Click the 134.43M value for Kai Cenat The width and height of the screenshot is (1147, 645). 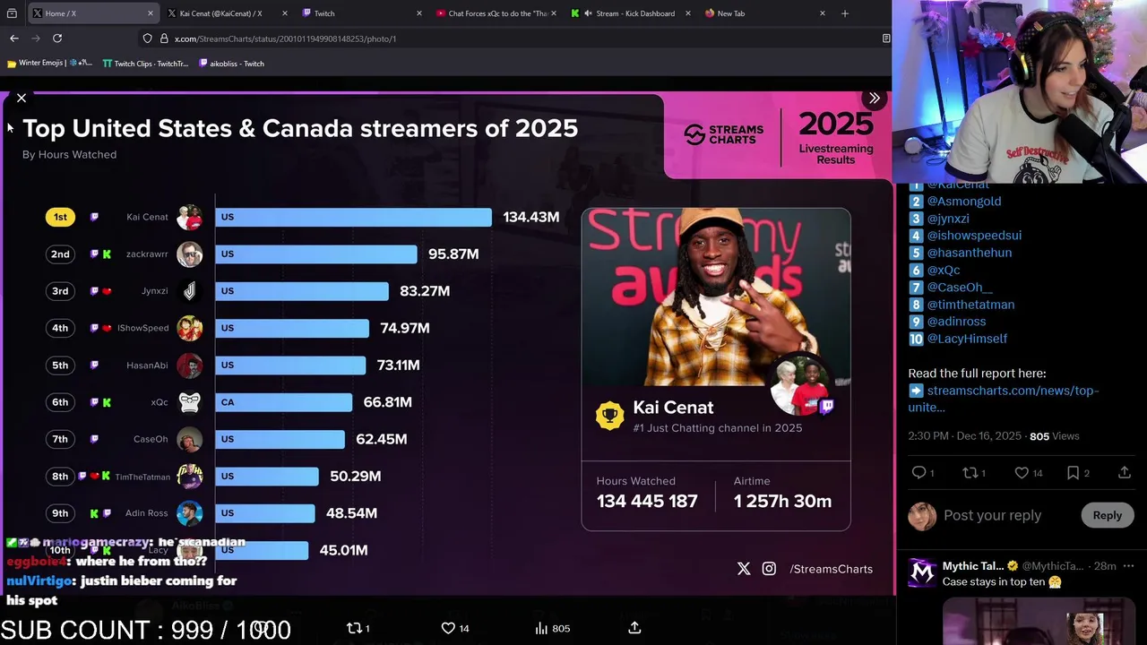(531, 217)
